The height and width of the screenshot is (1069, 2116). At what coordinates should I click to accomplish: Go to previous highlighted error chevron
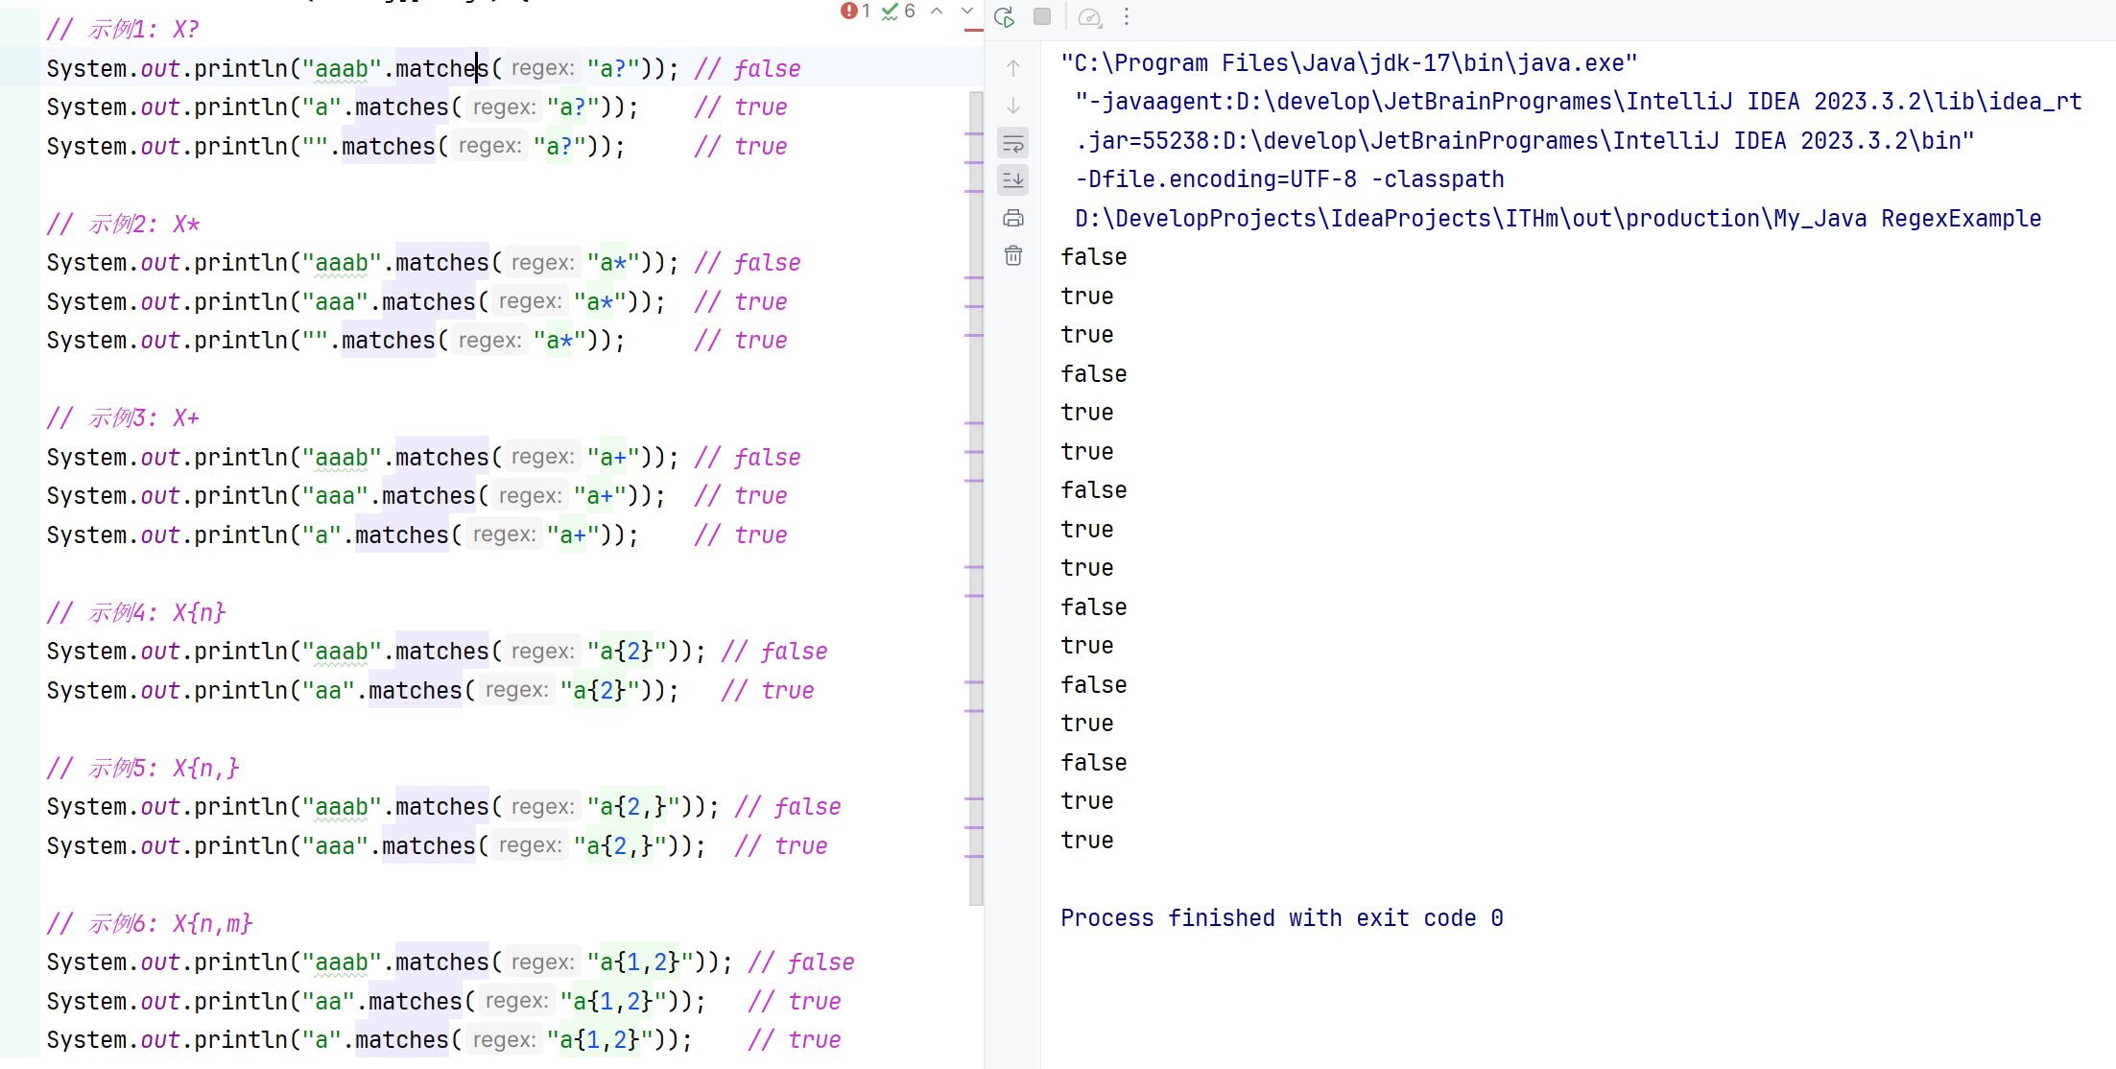(x=937, y=12)
